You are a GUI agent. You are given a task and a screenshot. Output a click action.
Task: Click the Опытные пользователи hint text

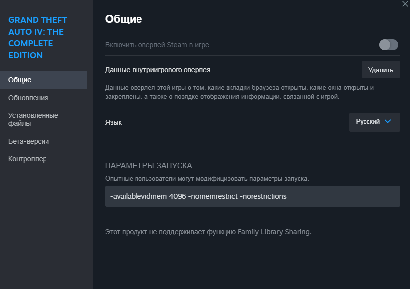[x=207, y=178]
